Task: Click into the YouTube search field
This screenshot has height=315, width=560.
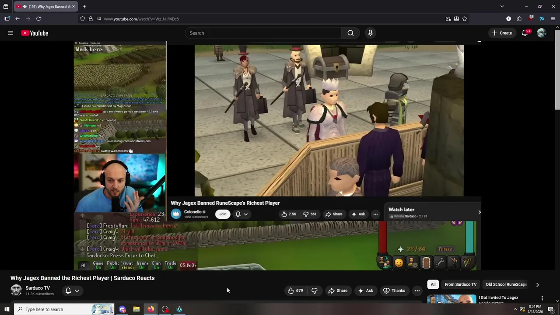Action: [x=262, y=33]
